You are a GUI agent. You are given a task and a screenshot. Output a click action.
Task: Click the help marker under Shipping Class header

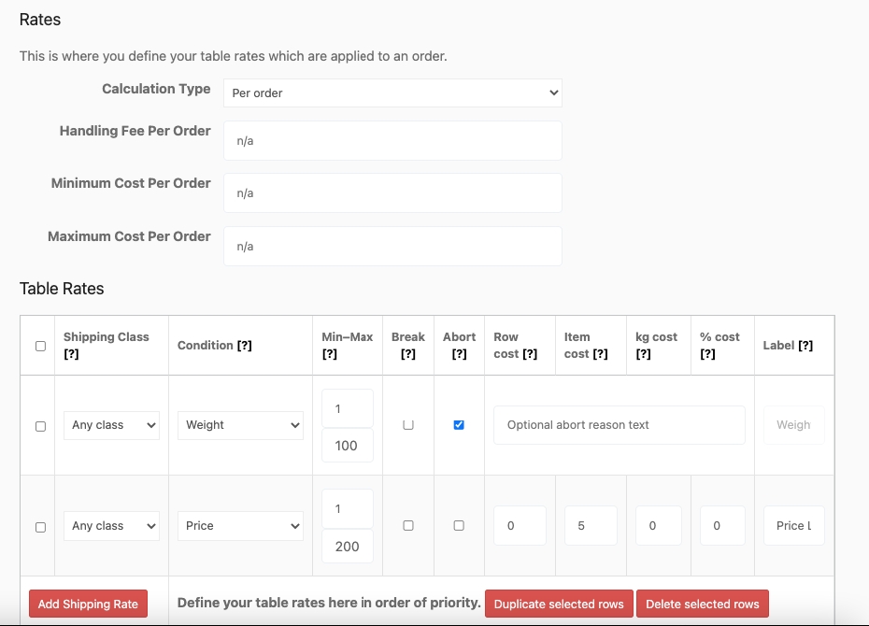pyautogui.click(x=71, y=355)
